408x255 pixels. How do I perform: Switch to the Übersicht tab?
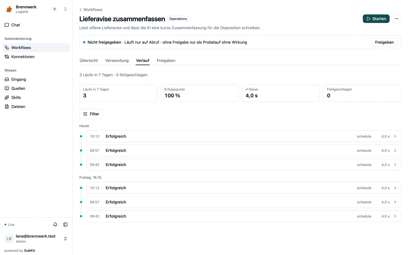[88, 60]
